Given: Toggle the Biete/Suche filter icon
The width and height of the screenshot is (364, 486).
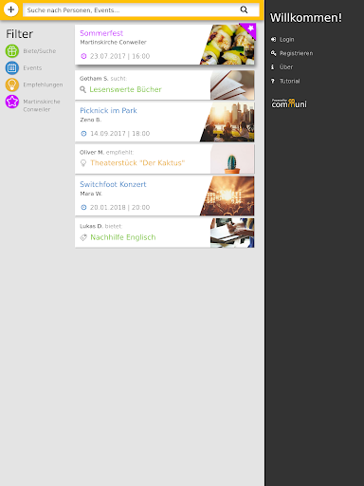Looking at the screenshot, I should pyautogui.click(x=12, y=51).
